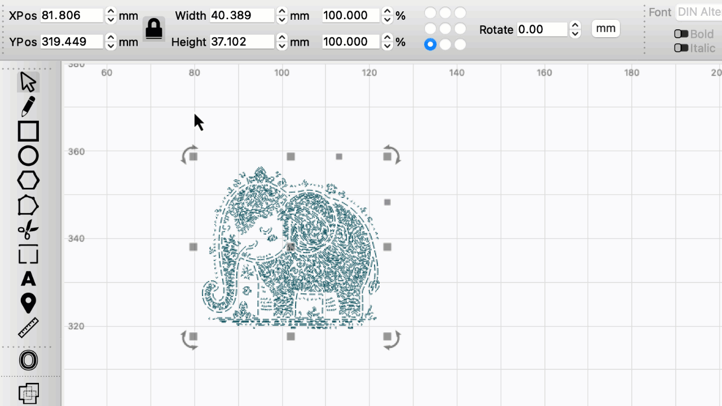Turn on the Italic toggle

pyautogui.click(x=681, y=48)
